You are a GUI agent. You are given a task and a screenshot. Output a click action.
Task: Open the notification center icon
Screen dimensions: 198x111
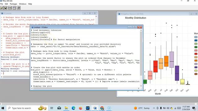[194, 108]
